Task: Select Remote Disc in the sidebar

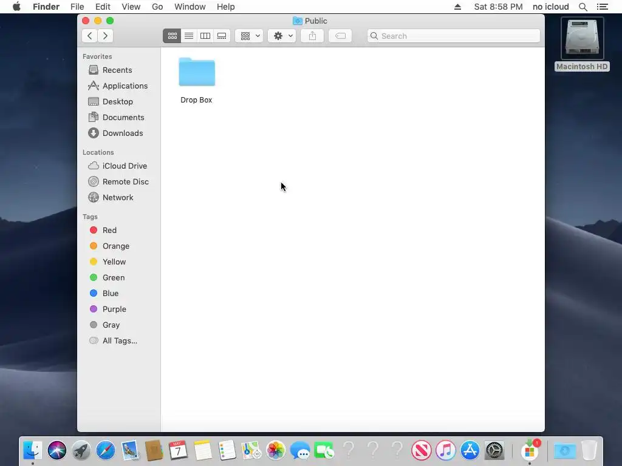Action: 118,181
